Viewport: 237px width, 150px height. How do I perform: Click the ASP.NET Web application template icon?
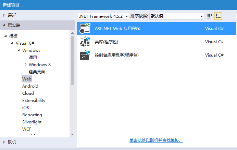[85, 28]
